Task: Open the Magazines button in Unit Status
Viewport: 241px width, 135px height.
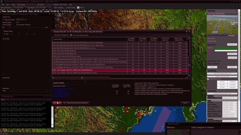Action: [232, 54]
